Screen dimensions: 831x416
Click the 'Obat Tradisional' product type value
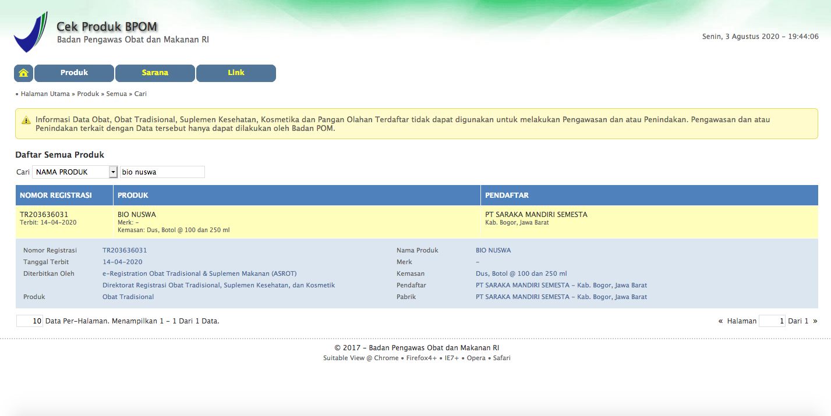pos(128,297)
